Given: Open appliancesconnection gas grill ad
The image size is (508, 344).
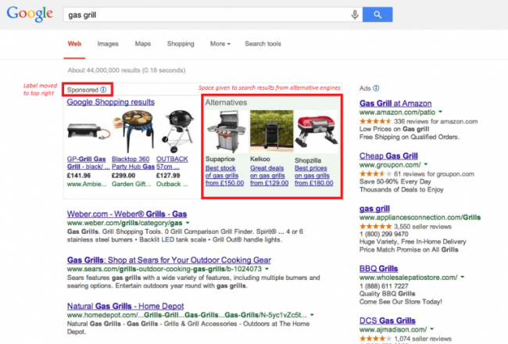Looking at the screenshot, I should 374,209.
